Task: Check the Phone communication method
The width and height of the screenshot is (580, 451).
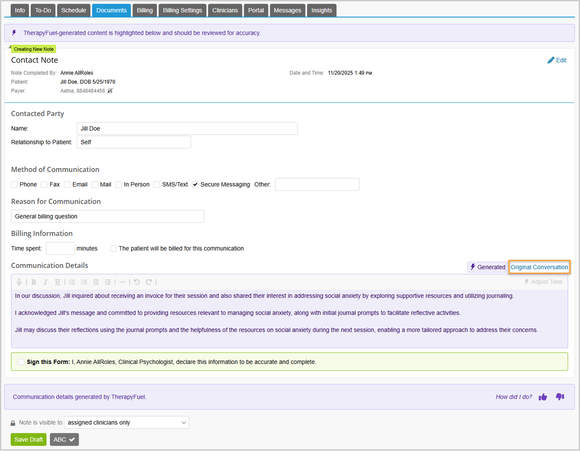Action: (14, 184)
